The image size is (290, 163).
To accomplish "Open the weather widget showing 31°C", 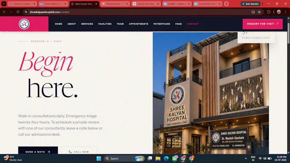I will [x=13, y=158].
